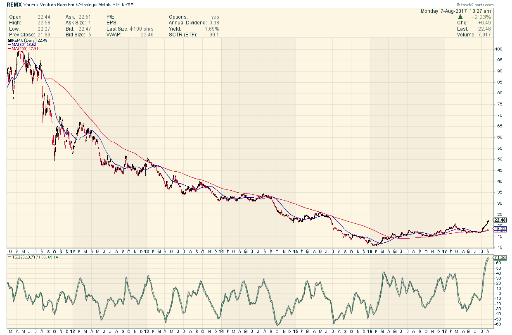Select the blue MA(50) legend line swatch
Image resolution: width=512 pixels, height=335 pixels.
tap(9, 44)
